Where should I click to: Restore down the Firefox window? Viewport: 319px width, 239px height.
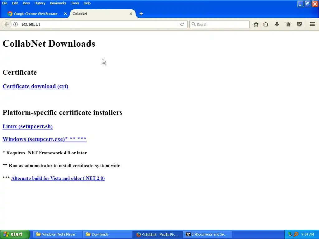308,4
